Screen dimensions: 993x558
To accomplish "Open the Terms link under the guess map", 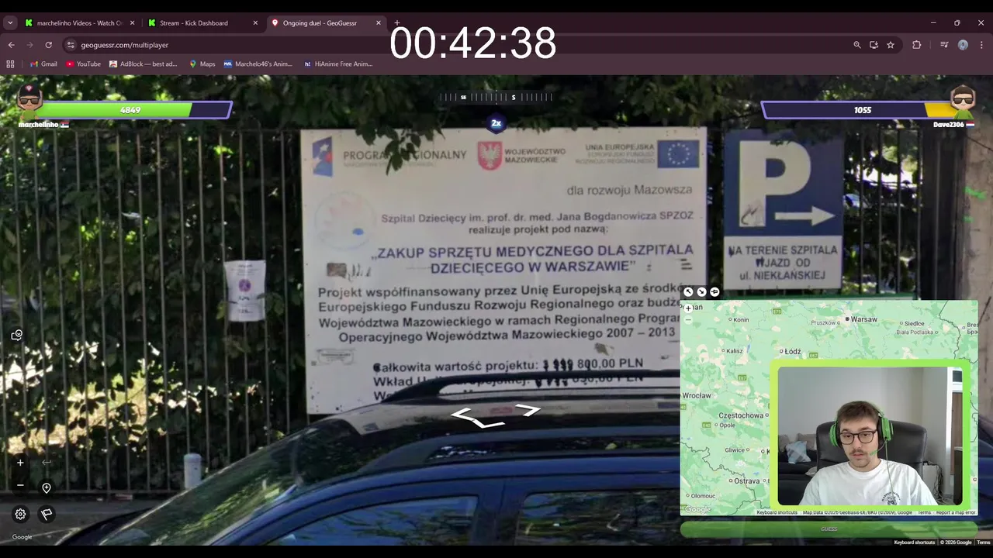I will tap(924, 512).
